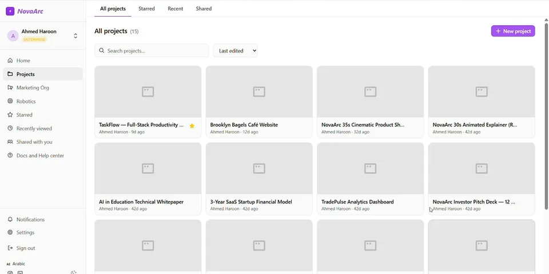The height and width of the screenshot is (274, 549).
Task: Open the NovaArc 30s Animated Explainer title
Action: (475, 125)
